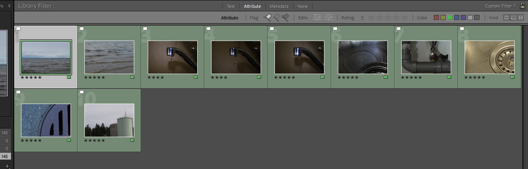Toggle the filter lock padlock
Screen dimensions: 528x169
click(x=522, y=6)
